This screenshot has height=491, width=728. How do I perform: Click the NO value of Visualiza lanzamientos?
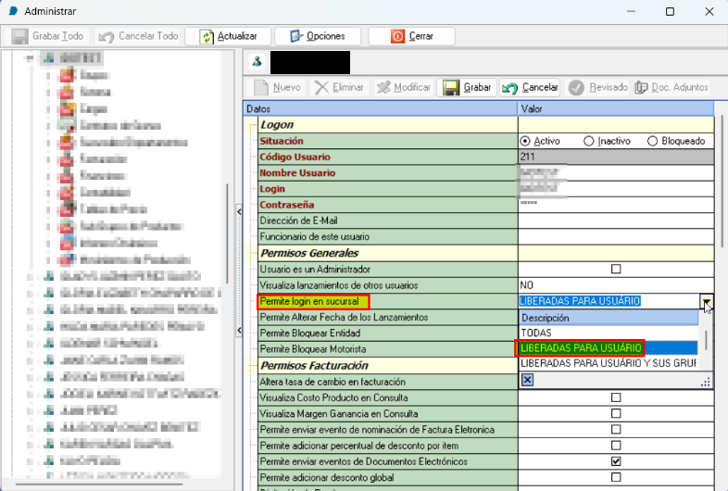coord(616,285)
